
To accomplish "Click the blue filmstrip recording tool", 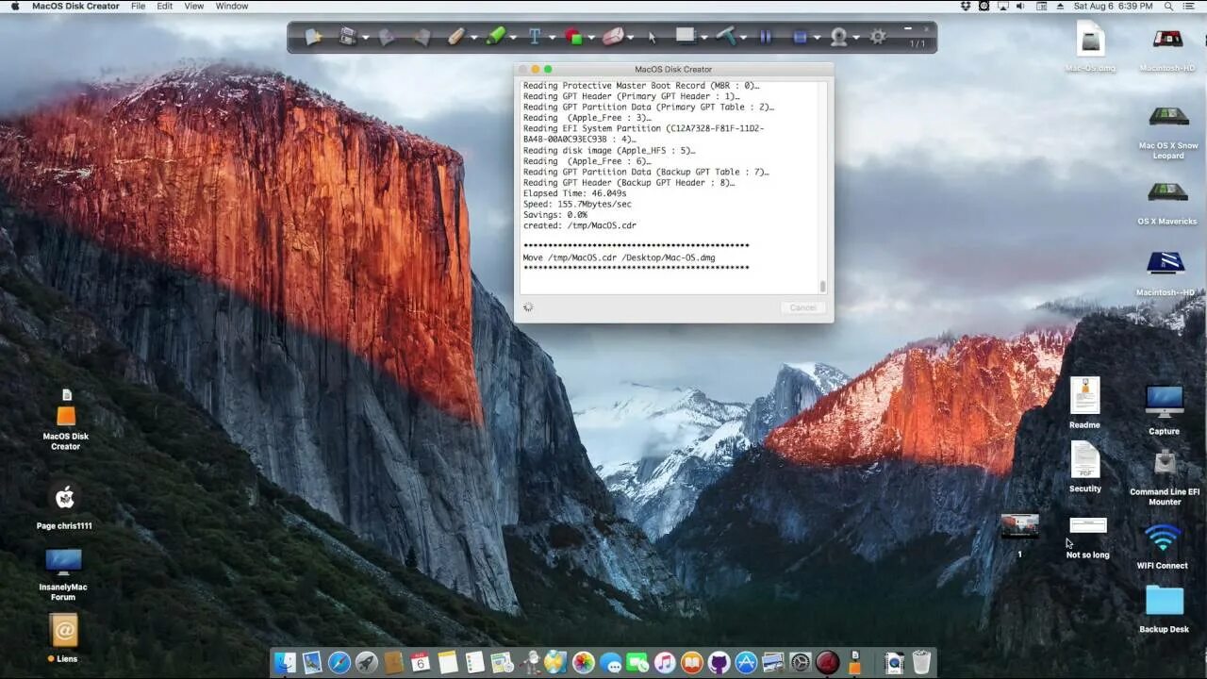I will click(x=800, y=37).
